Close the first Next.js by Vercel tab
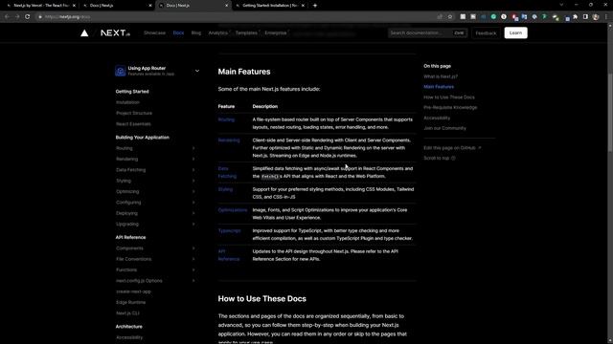The height and width of the screenshot is (344, 613). click(x=74, y=6)
